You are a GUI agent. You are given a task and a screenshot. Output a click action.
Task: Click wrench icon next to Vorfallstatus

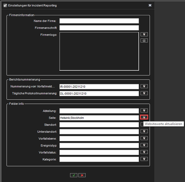(144, 152)
